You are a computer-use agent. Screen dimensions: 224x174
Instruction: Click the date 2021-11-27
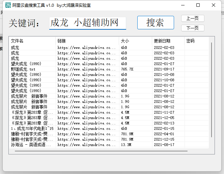coord(164,112)
